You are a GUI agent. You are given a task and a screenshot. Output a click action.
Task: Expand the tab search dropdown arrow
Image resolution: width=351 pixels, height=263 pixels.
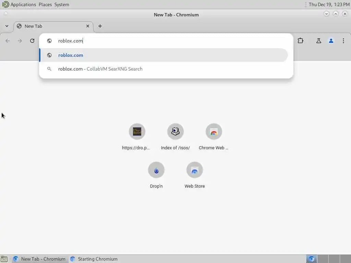7,26
